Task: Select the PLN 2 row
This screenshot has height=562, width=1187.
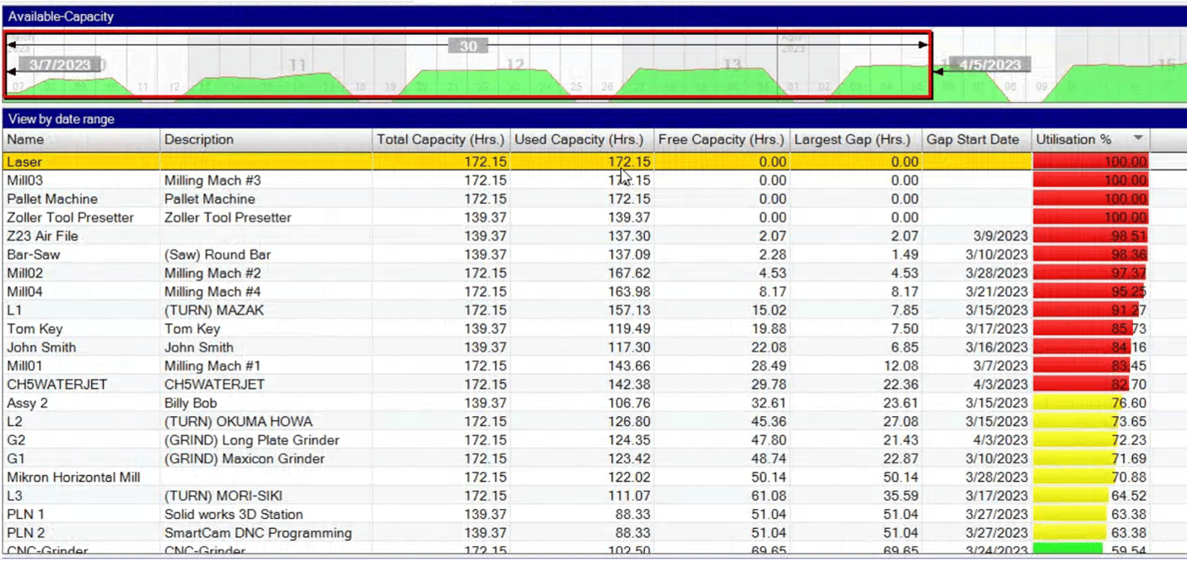Action: (593, 533)
